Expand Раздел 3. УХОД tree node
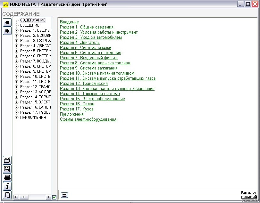 [16, 41]
